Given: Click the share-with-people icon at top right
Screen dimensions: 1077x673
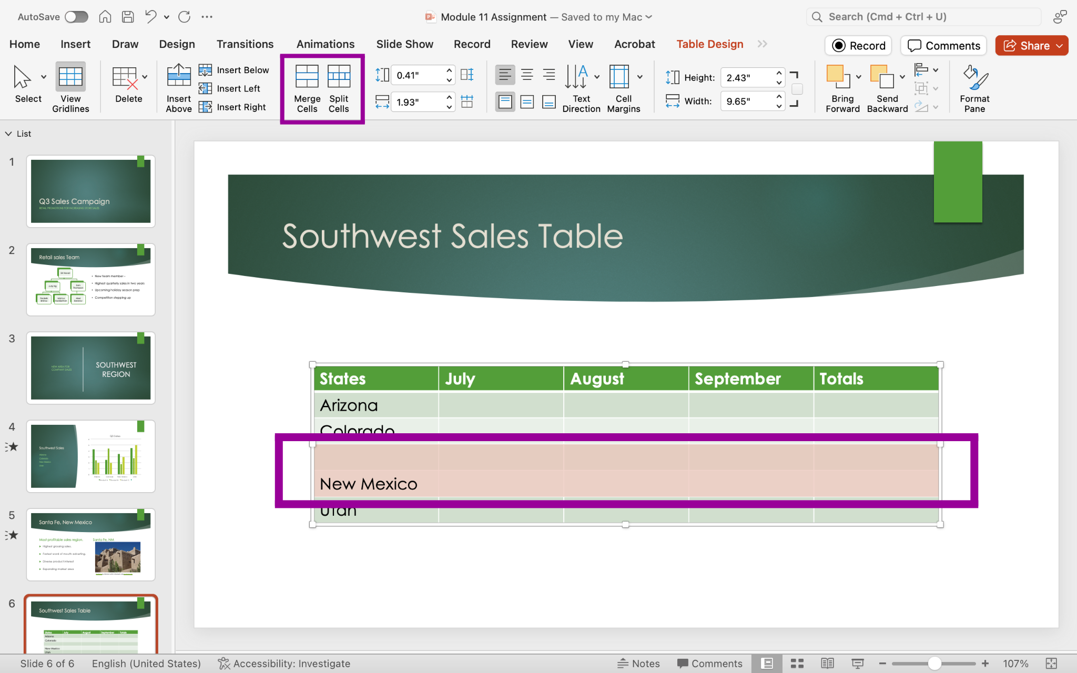Looking at the screenshot, I should (1060, 17).
